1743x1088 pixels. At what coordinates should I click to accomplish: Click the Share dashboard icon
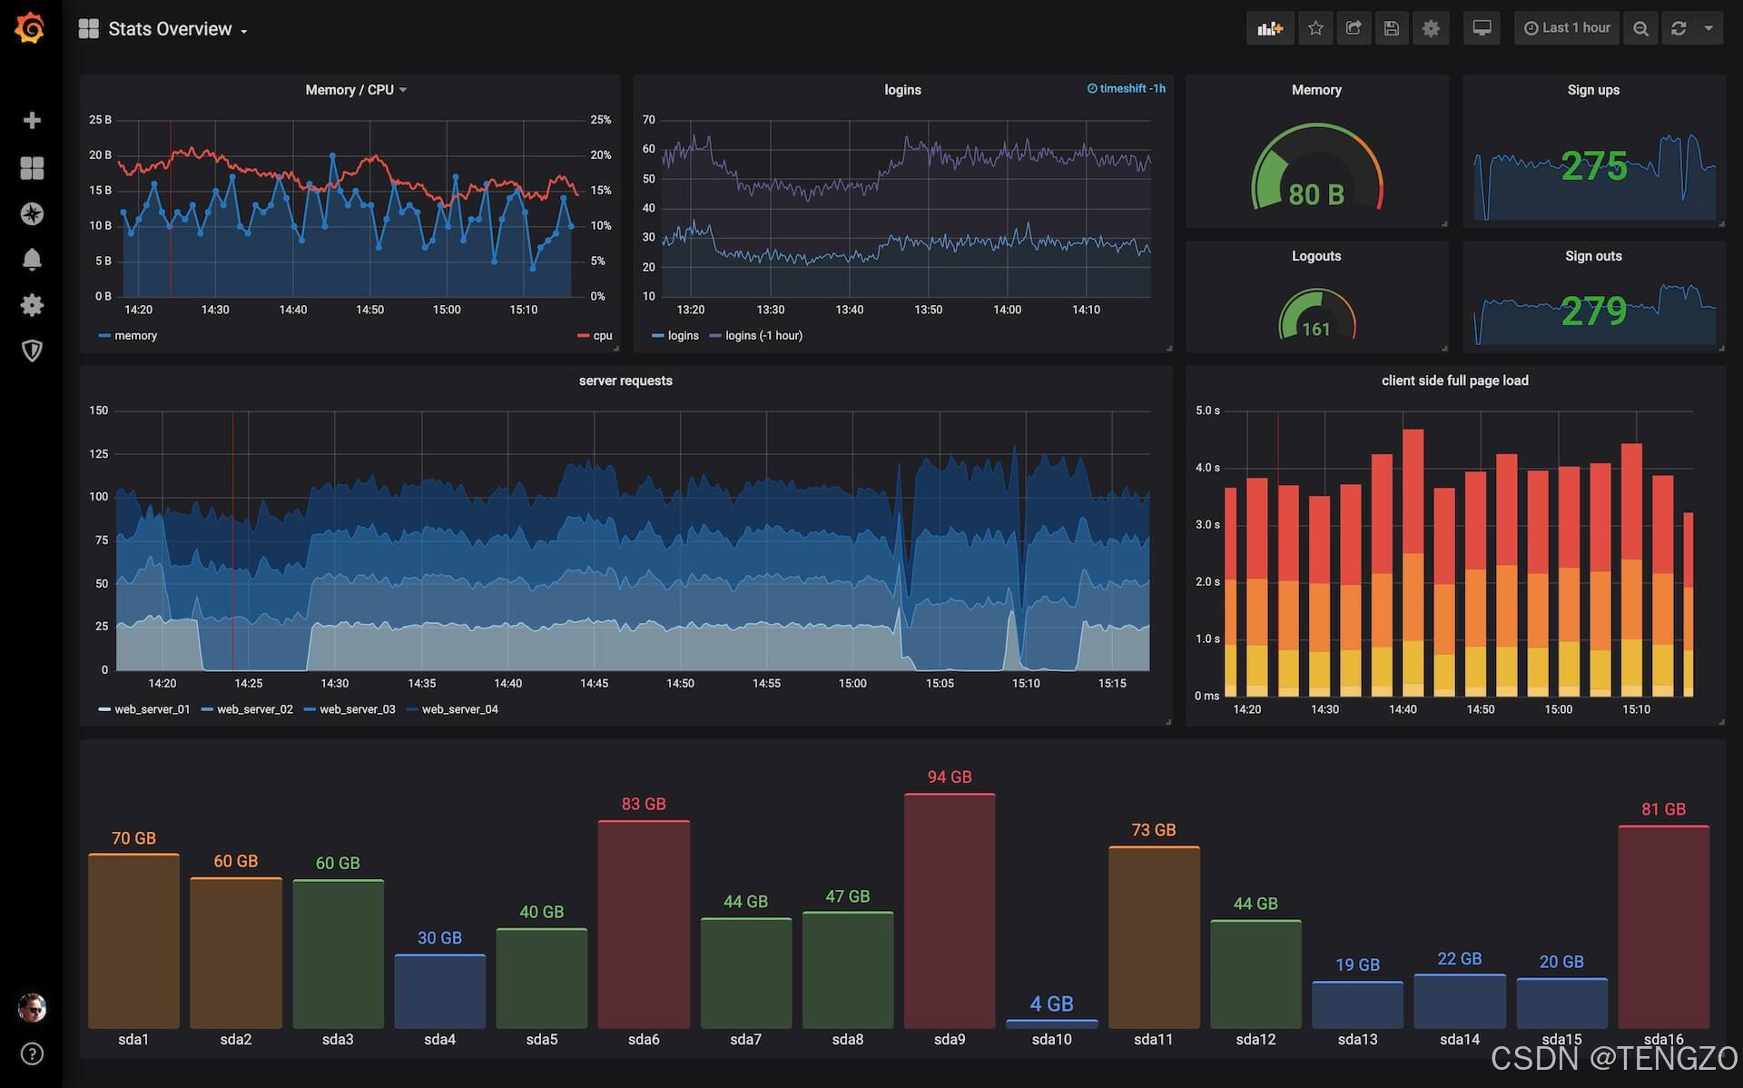(x=1354, y=28)
